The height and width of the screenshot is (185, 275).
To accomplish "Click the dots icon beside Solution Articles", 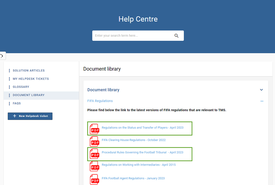I will (9, 71).
